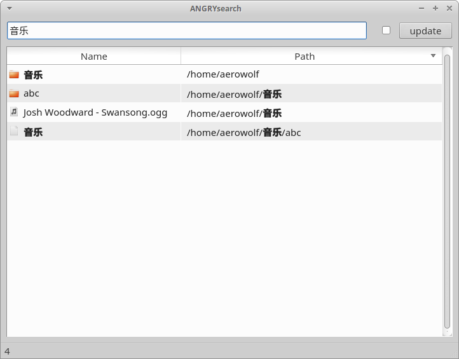Click the vertical scrollbar of the results list
This screenshot has height=359, width=459.
click(447, 192)
